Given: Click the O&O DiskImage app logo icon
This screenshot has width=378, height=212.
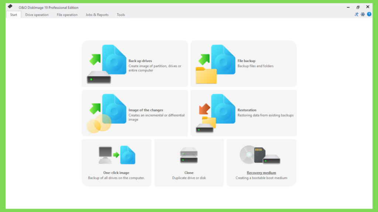Looking at the screenshot, I should tap(10, 6).
